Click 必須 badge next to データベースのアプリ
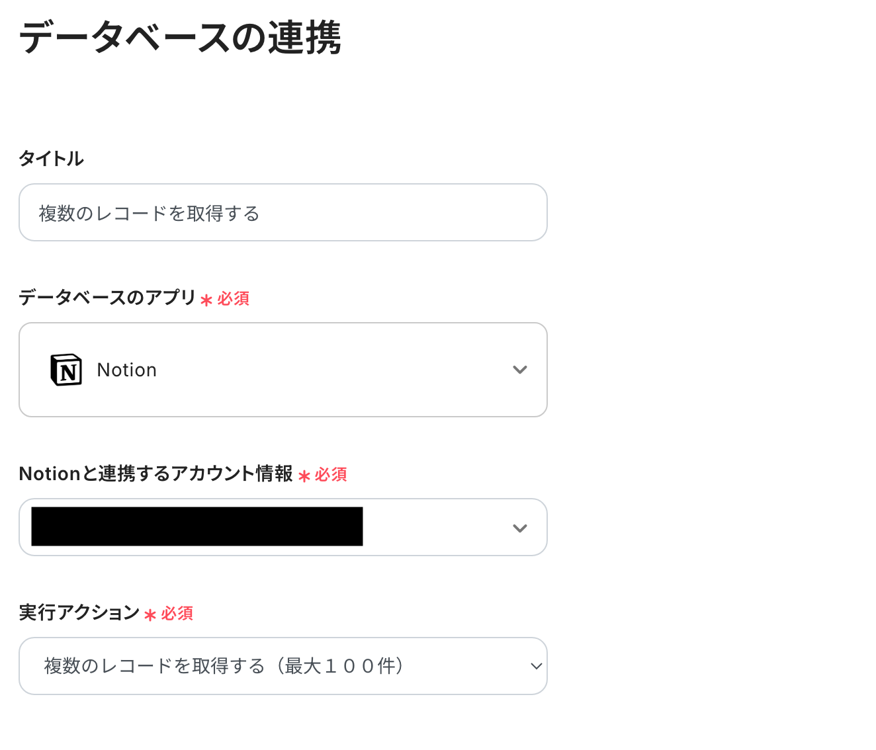 [234, 299]
